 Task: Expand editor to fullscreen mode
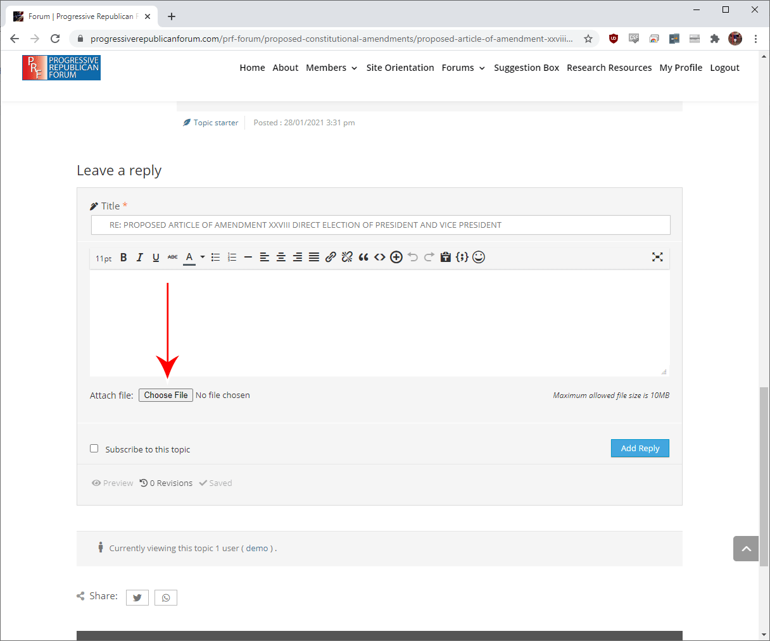(x=657, y=257)
